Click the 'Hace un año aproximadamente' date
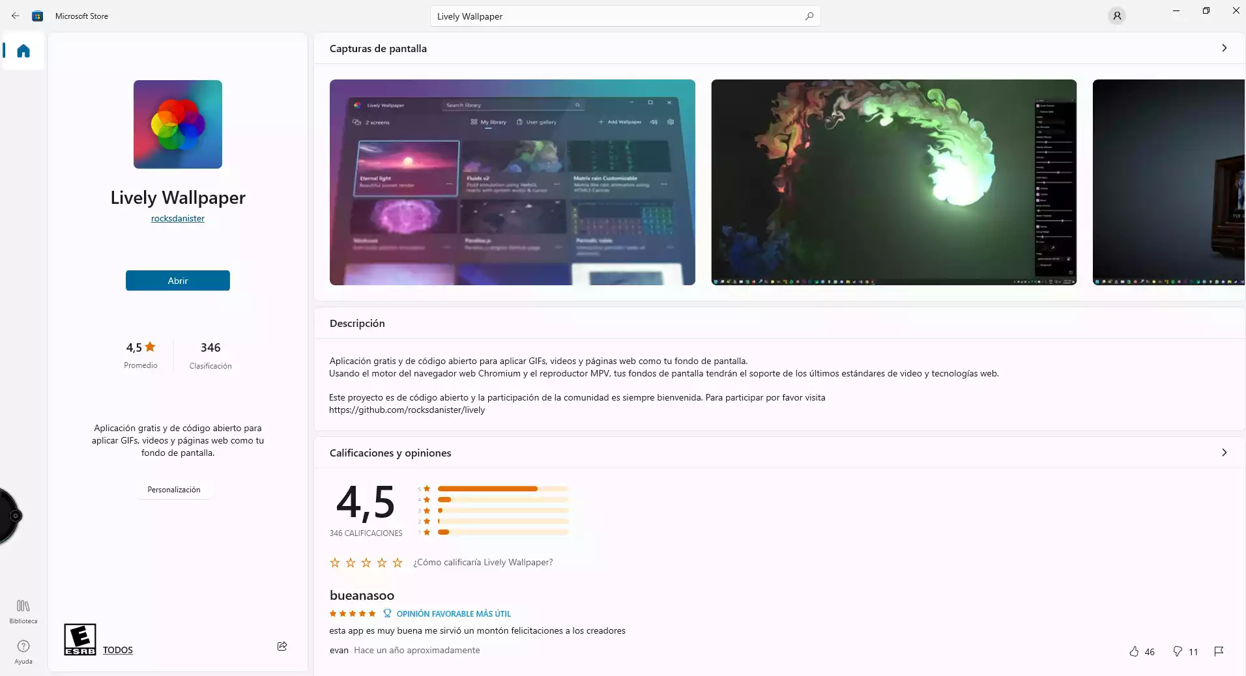Image resolution: width=1246 pixels, height=676 pixels. click(417, 650)
